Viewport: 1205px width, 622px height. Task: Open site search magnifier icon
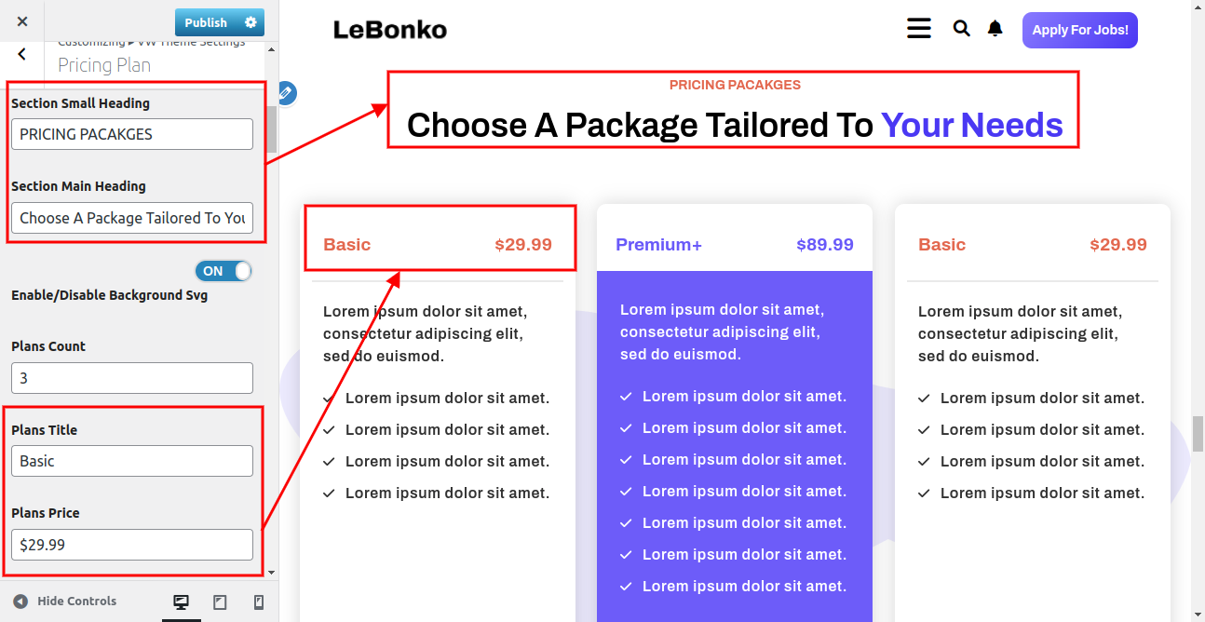point(962,29)
